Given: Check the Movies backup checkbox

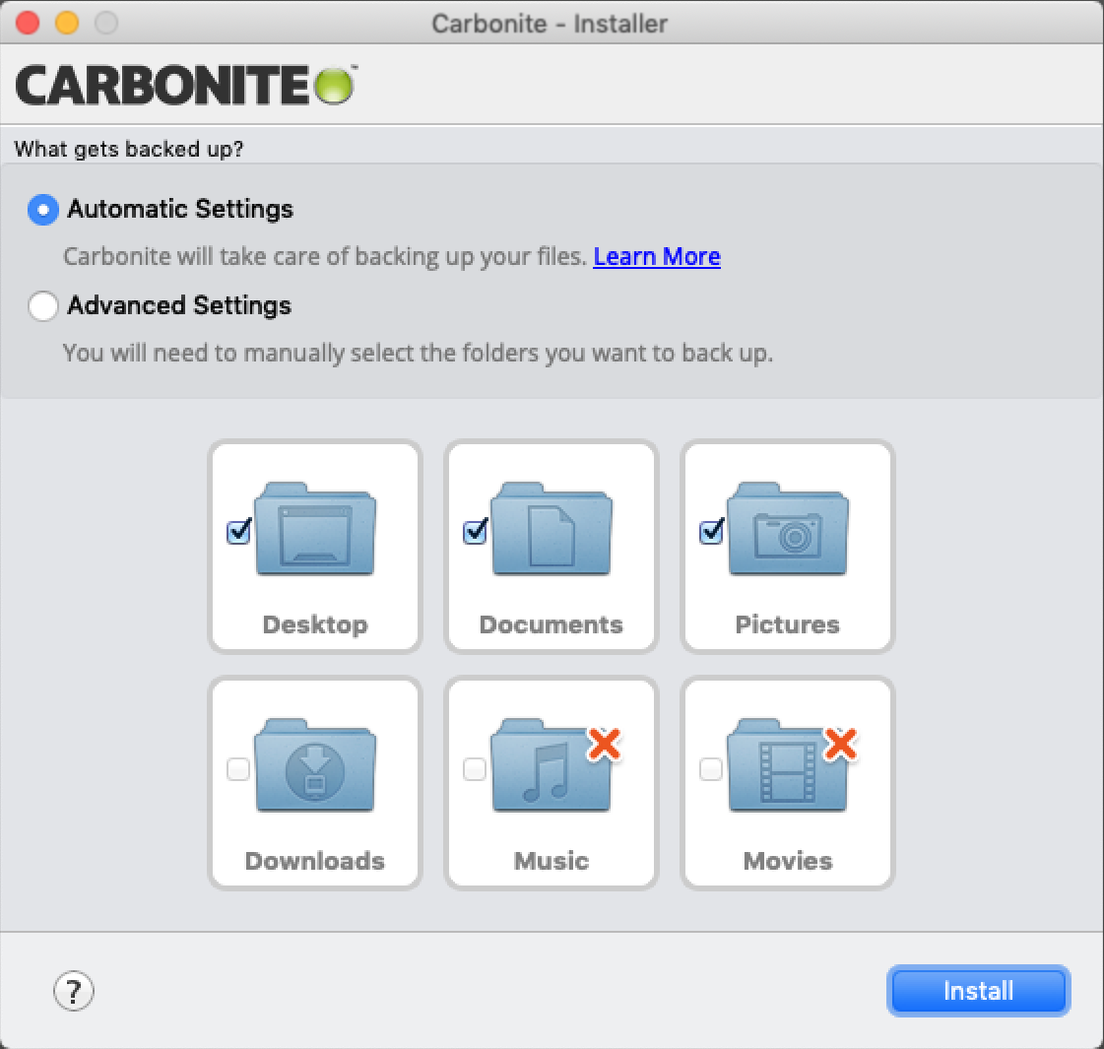Looking at the screenshot, I should [711, 768].
